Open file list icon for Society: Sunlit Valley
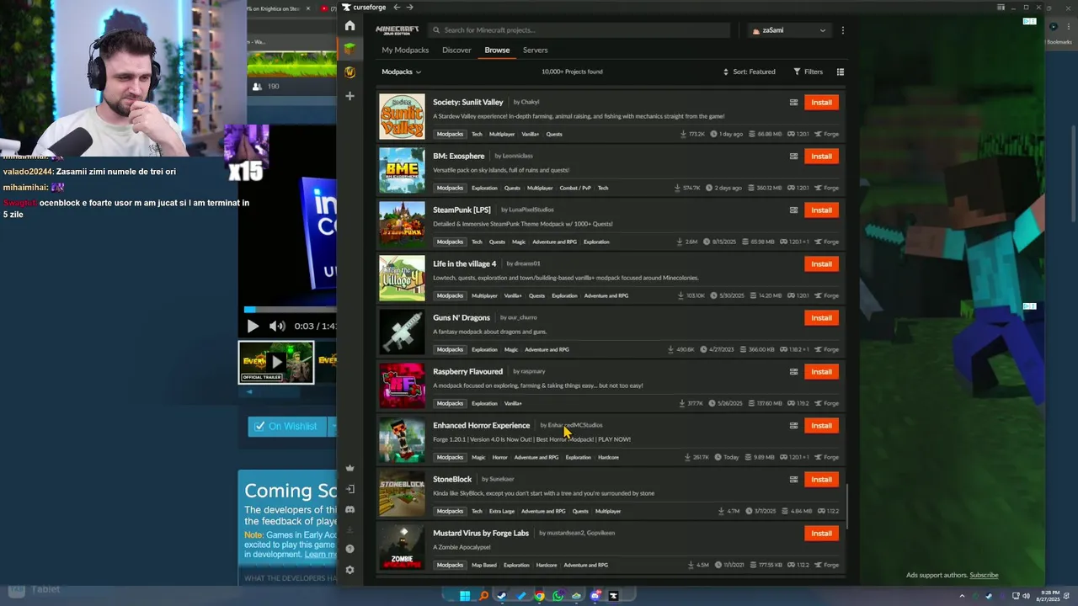Viewport: 1078px width, 606px height. 793,103
